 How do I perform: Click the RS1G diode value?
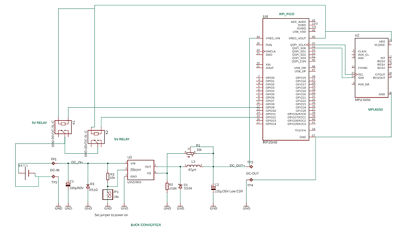click(x=94, y=190)
